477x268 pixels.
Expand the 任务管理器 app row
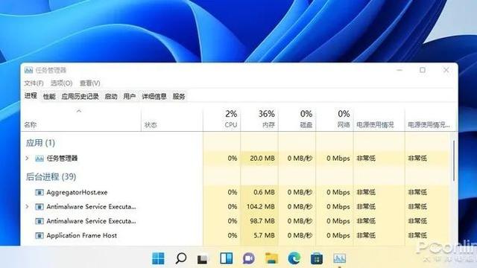pos(27,159)
